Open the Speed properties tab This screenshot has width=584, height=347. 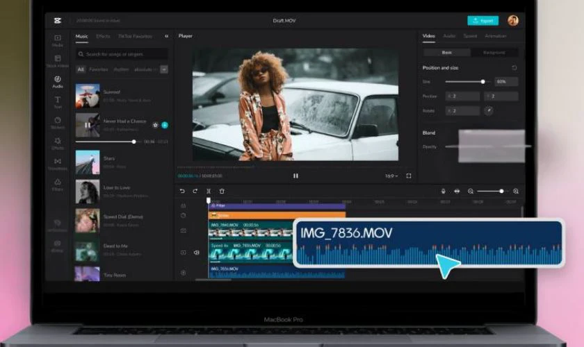click(x=470, y=36)
